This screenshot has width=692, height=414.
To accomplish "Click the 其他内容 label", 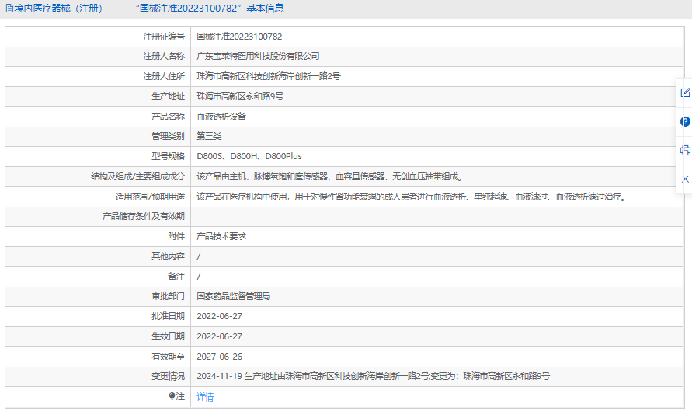I will (x=168, y=256).
